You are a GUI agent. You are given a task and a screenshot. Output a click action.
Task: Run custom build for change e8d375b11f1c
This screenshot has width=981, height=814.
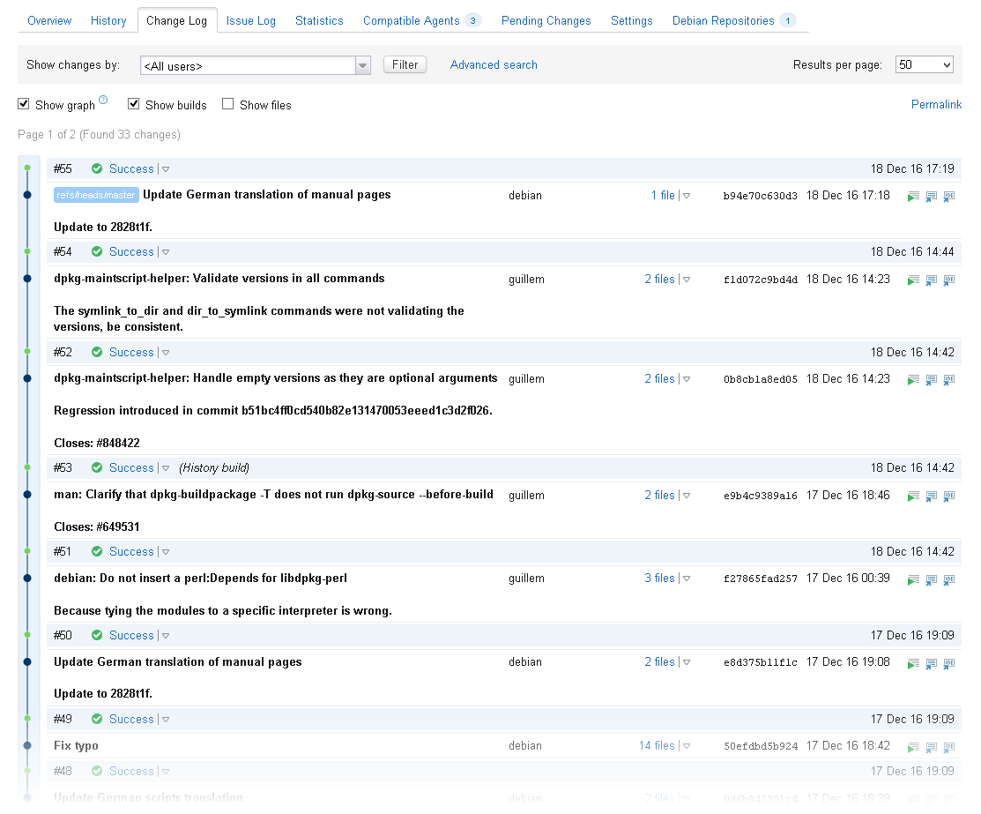[x=913, y=663]
